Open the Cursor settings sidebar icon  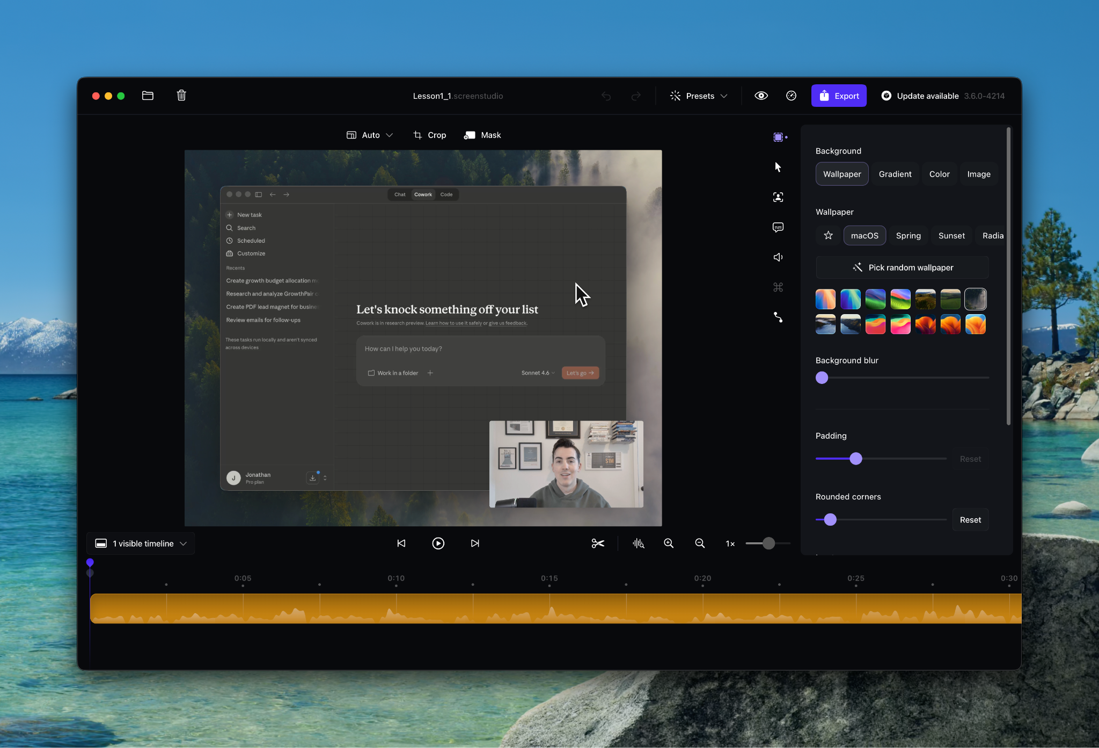[778, 167]
